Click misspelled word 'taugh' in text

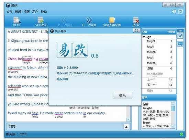click(27, 59)
